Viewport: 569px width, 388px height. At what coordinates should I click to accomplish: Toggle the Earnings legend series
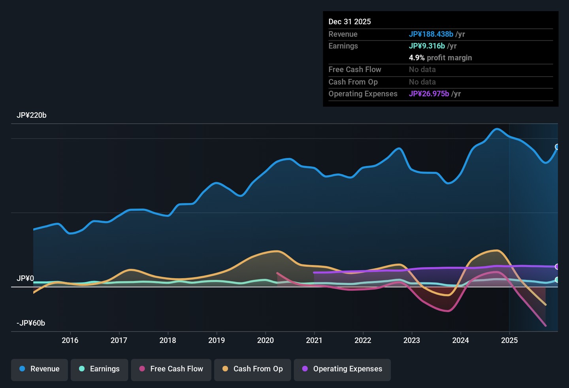click(99, 369)
